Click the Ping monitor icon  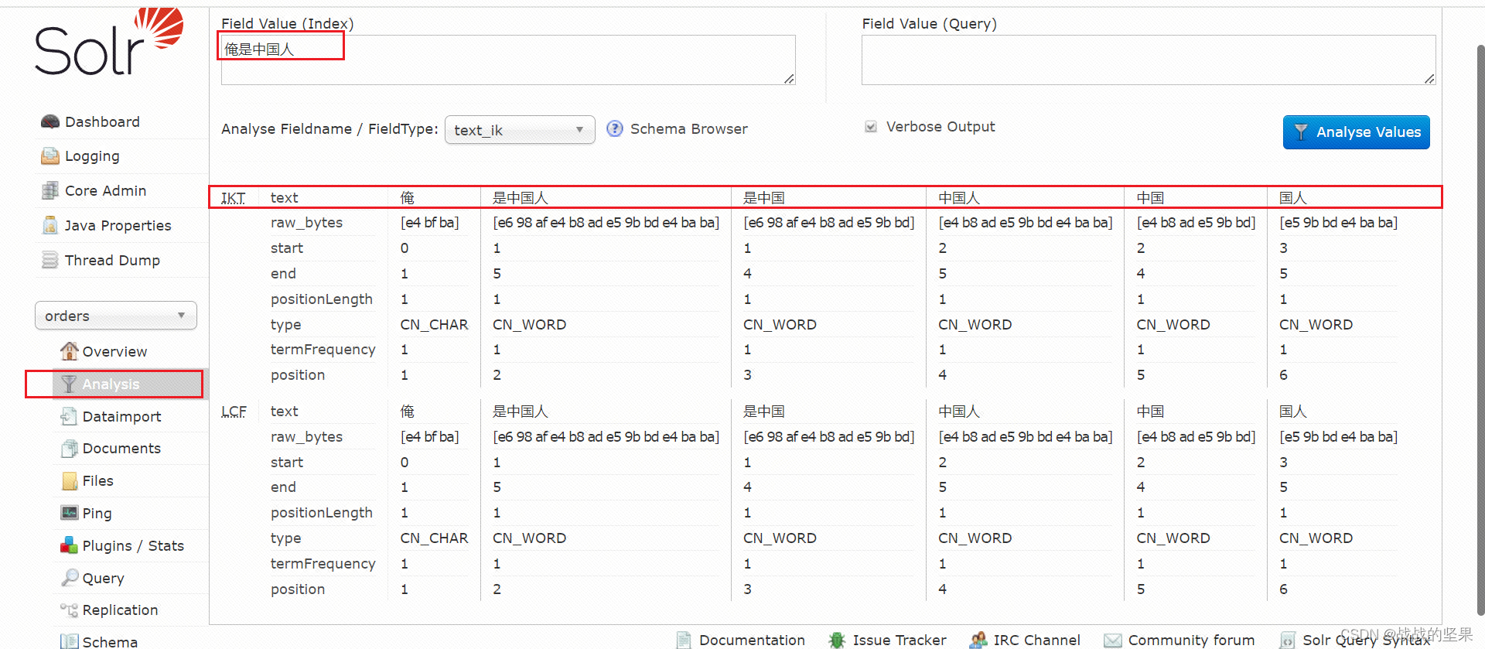point(69,513)
